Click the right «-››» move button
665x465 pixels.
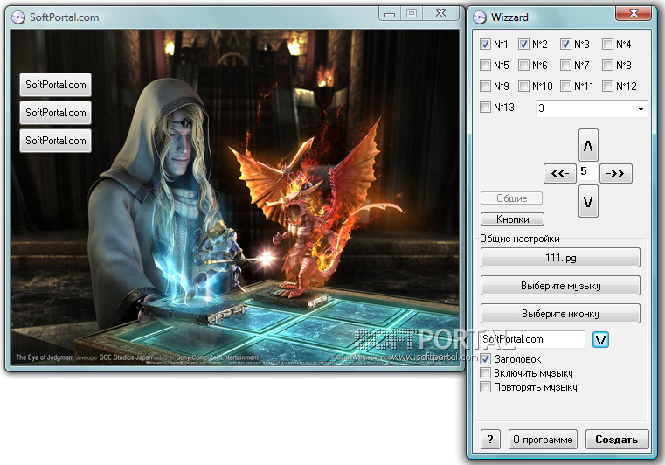[x=616, y=173]
